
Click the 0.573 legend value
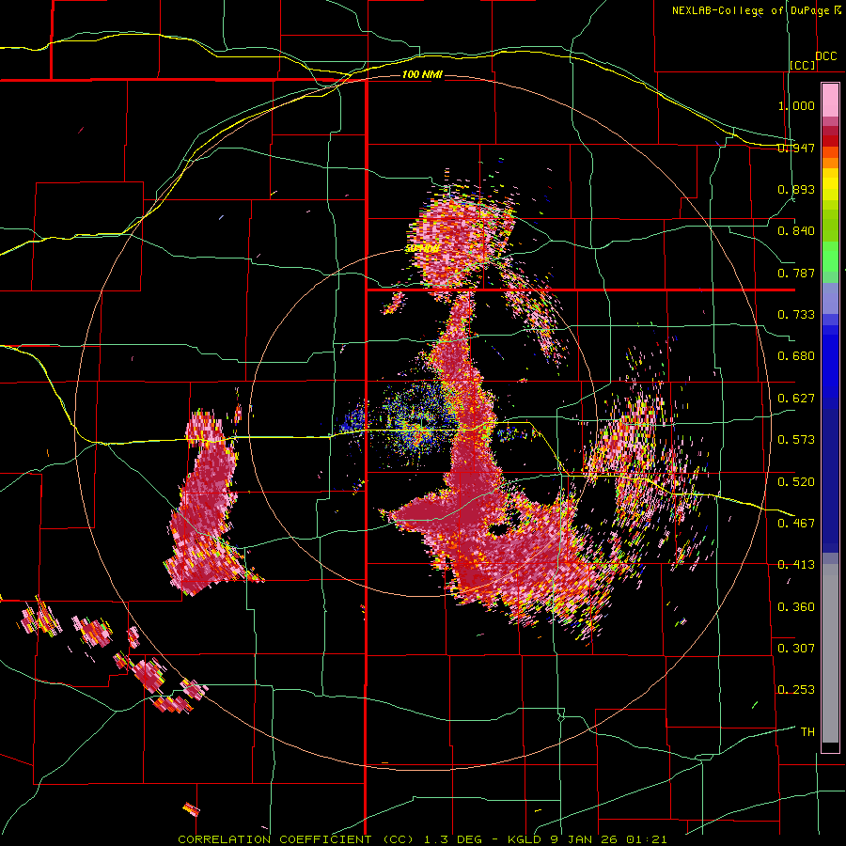pos(796,440)
